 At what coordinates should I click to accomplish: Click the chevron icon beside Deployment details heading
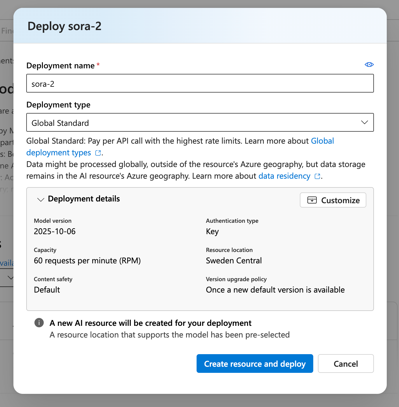coord(41,200)
